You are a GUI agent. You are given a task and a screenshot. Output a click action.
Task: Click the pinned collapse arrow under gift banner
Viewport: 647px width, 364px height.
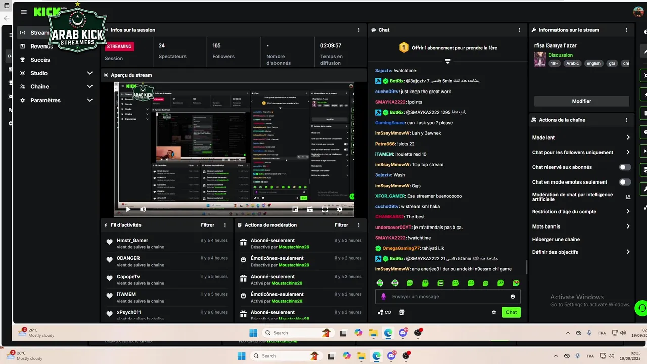pyautogui.click(x=447, y=61)
